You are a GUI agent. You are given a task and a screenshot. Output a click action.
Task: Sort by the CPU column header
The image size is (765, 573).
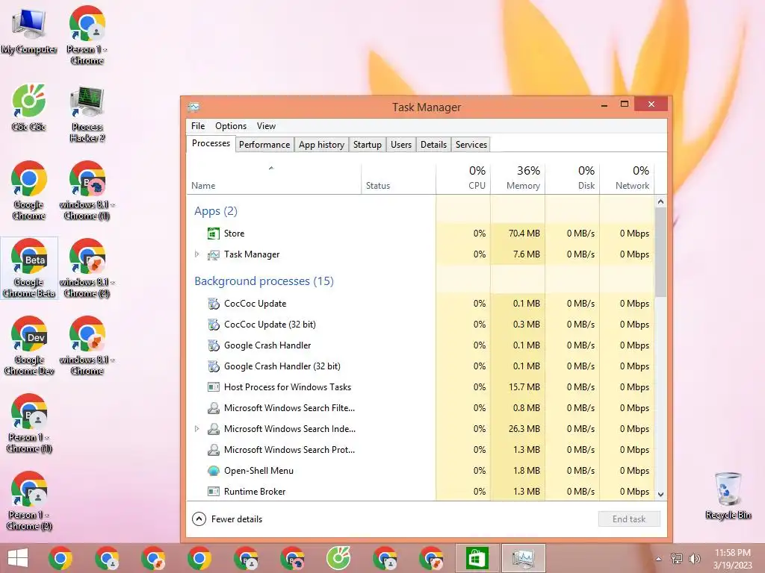pos(463,178)
